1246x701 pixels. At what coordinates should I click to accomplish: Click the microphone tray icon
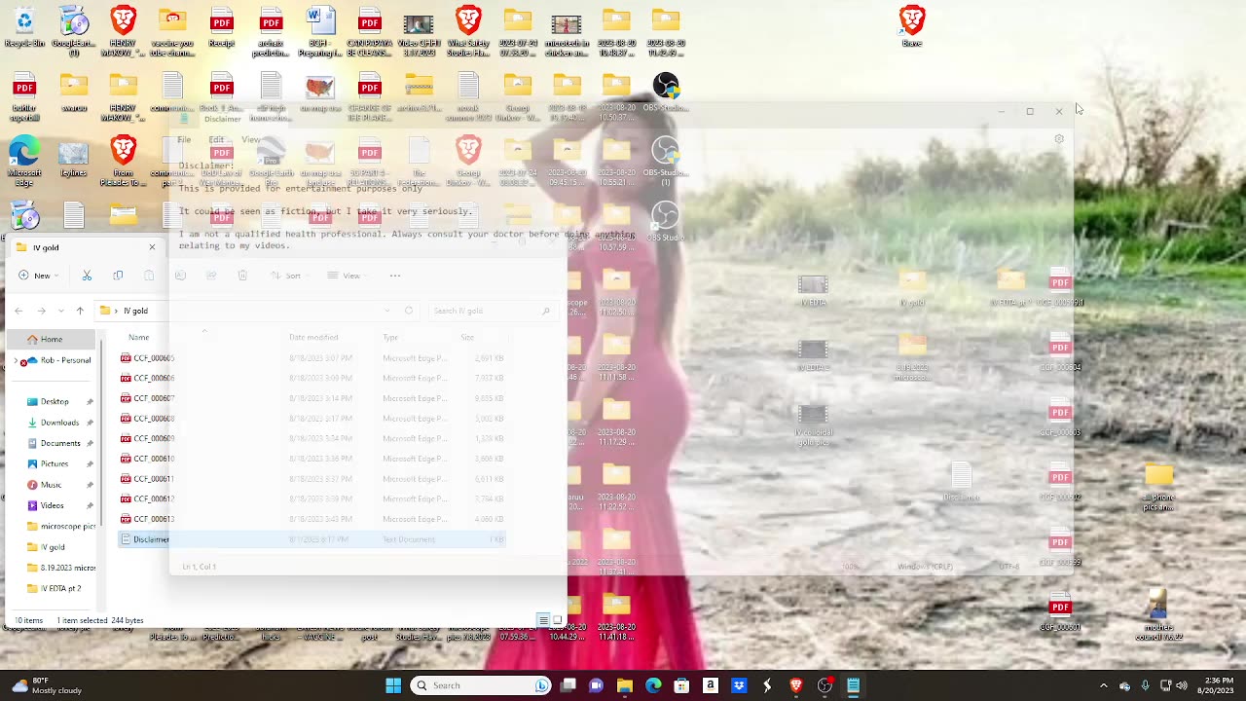(x=1145, y=685)
